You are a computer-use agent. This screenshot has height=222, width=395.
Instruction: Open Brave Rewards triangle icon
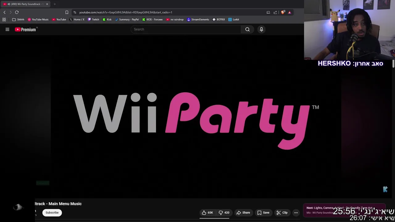(289, 12)
